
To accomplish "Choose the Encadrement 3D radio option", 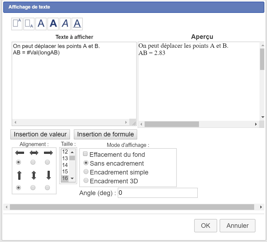I will click(x=86, y=181).
